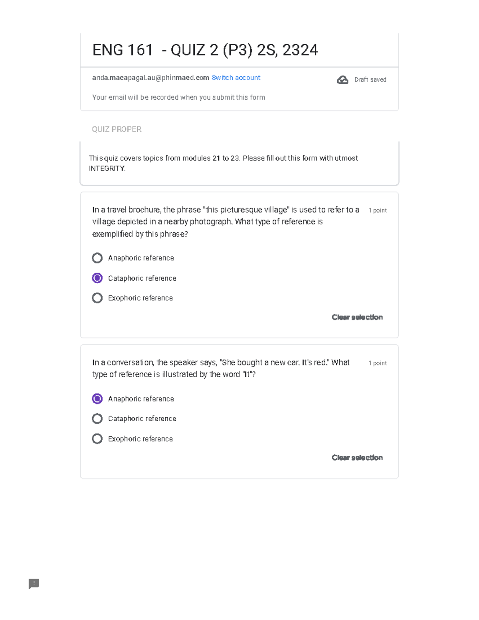Click the Draft saved status text

[x=370, y=80]
